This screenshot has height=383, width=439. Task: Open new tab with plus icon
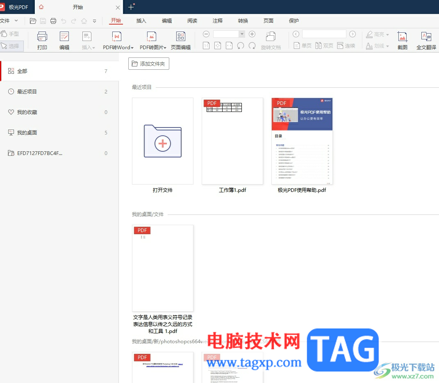[131, 7]
